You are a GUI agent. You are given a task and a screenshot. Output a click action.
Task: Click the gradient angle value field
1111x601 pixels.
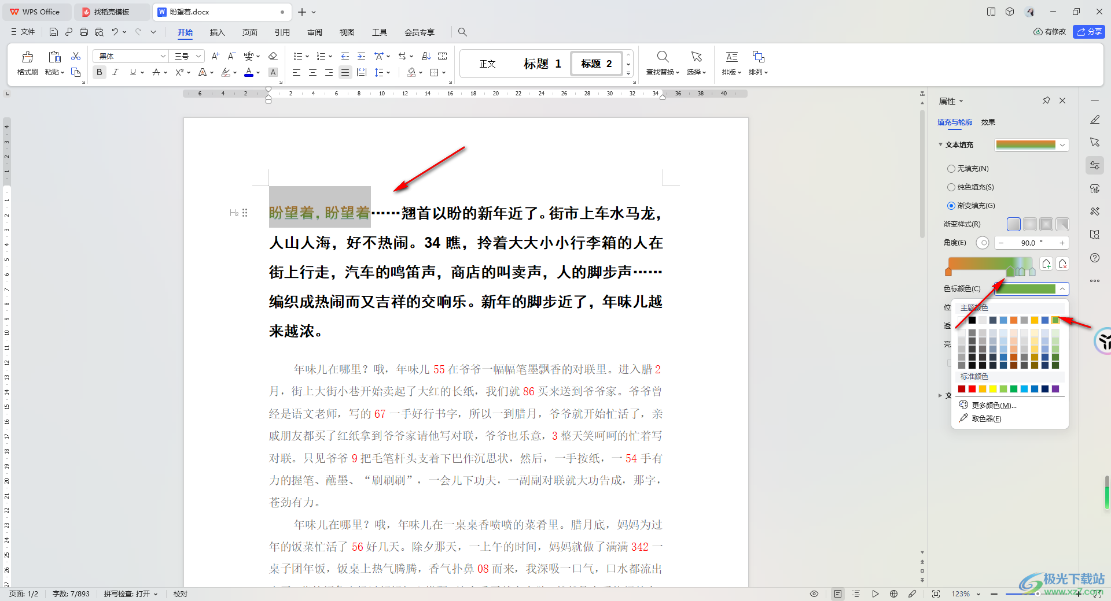[1031, 243]
